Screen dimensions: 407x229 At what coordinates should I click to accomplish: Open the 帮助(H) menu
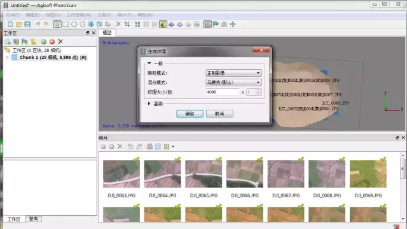[145, 15]
